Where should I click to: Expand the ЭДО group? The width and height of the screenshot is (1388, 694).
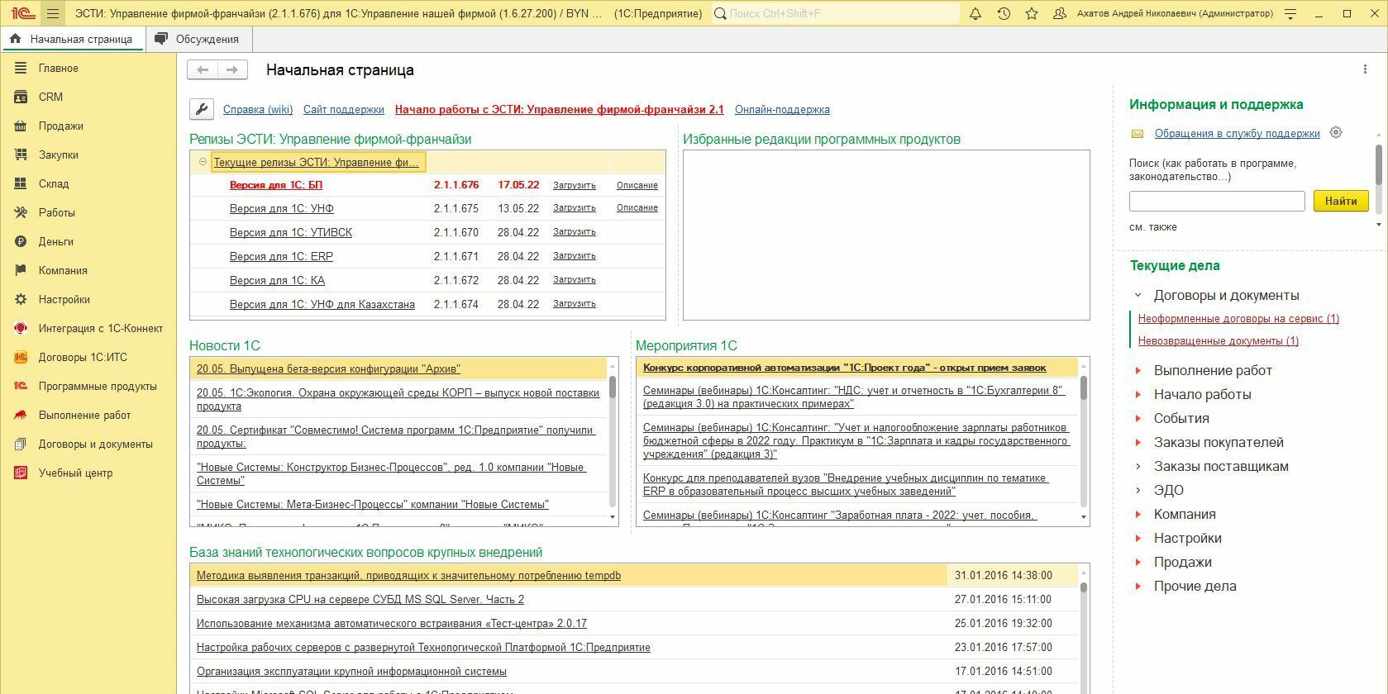point(1138,490)
